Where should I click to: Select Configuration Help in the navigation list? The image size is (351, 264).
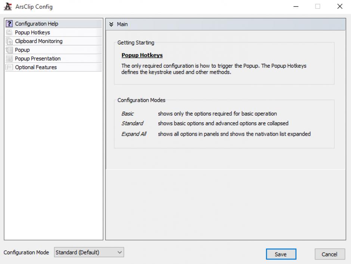[x=53, y=24]
